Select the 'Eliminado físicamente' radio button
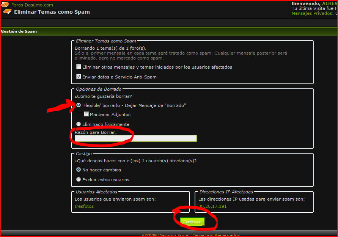338x237 pixels. [x=79, y=124]
